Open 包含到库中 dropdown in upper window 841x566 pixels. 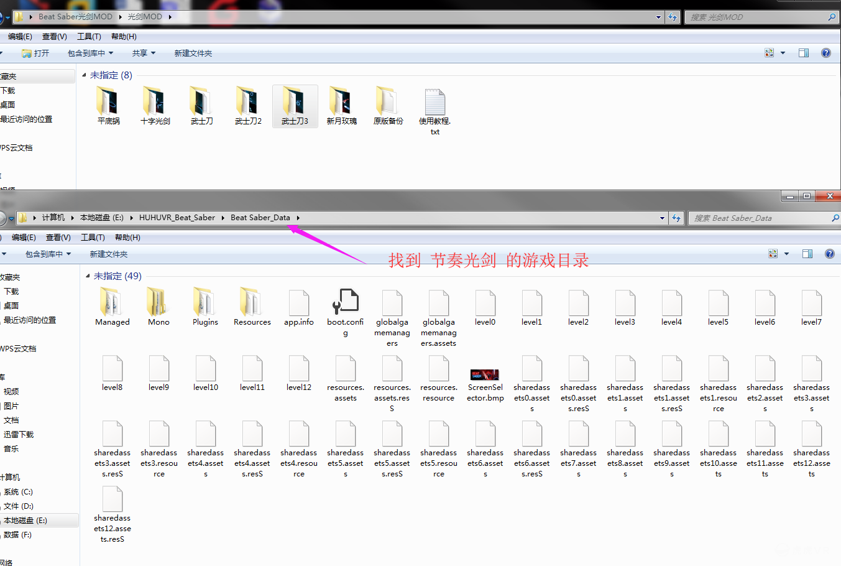coord(90,53)
